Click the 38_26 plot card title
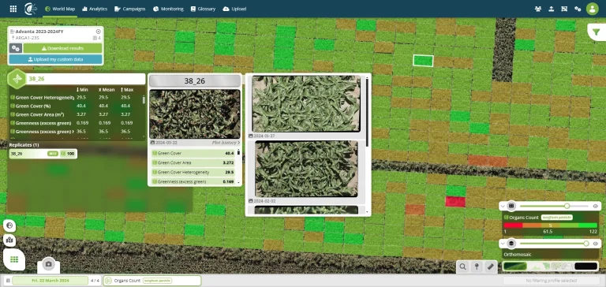The height and width of the screenshot is (287, 606). point(195,80)
